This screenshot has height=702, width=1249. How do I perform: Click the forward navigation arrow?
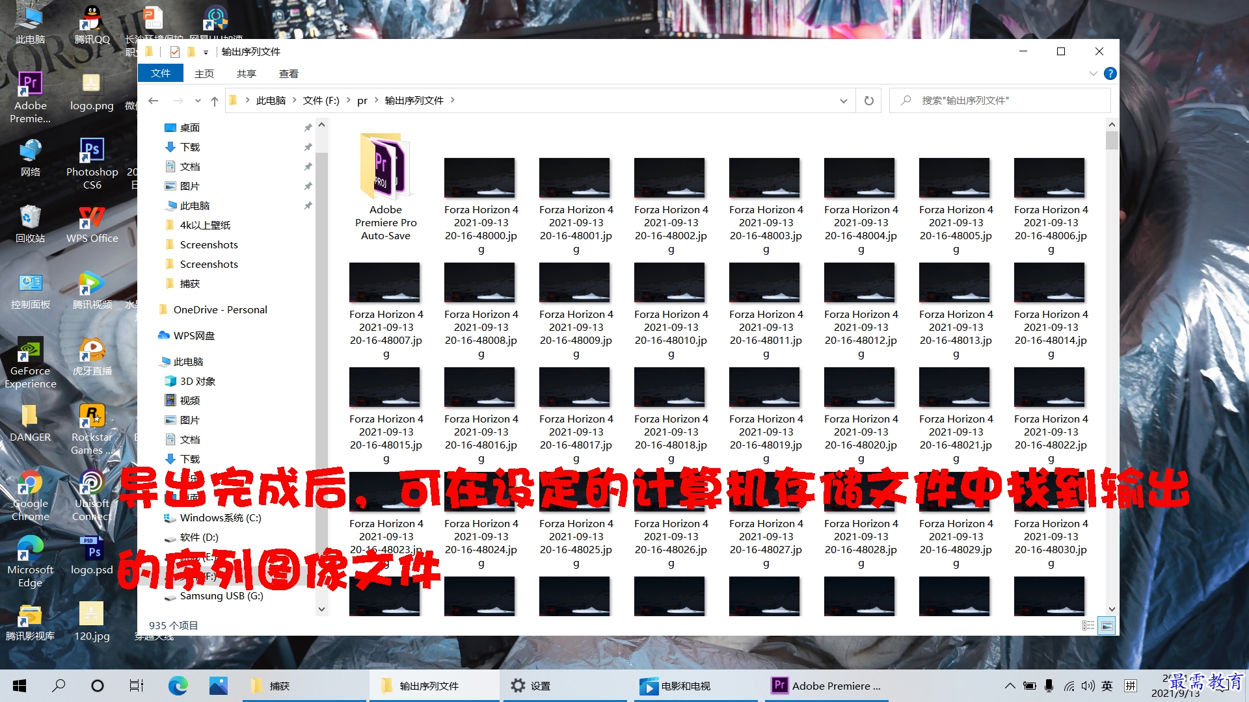[178, 101]
